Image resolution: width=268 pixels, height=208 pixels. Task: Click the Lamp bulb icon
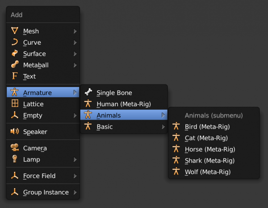(x=15, y=159)
